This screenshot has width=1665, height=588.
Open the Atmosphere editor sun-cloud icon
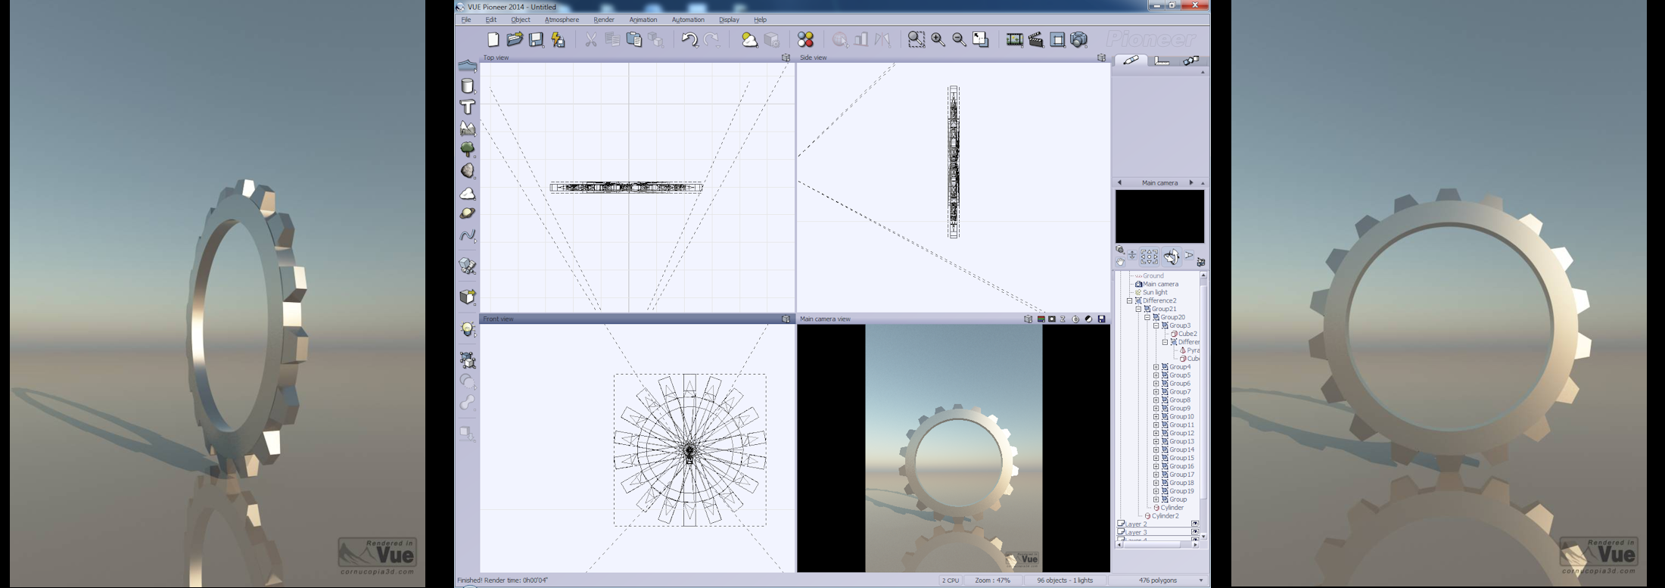coord(749,40)
